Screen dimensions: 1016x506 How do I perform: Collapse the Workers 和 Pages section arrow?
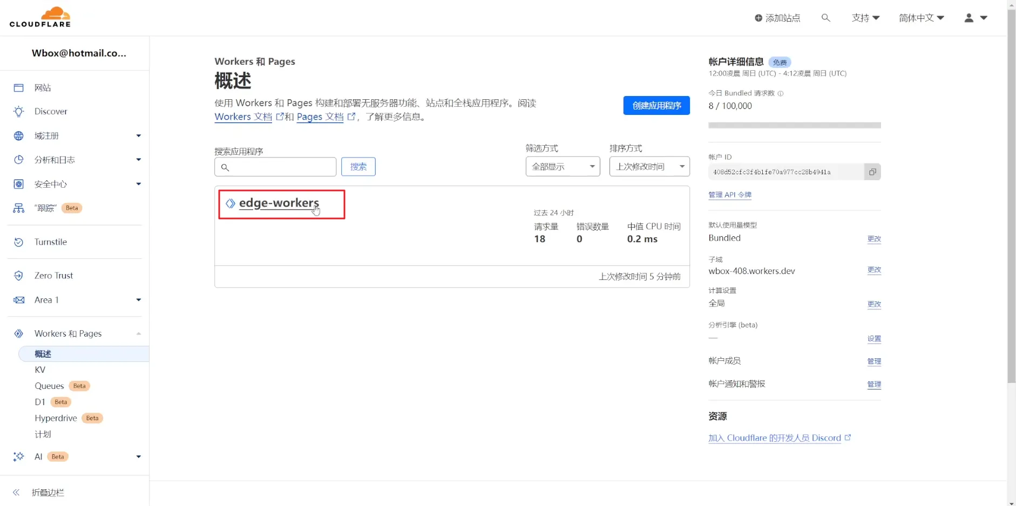point(139,334)
